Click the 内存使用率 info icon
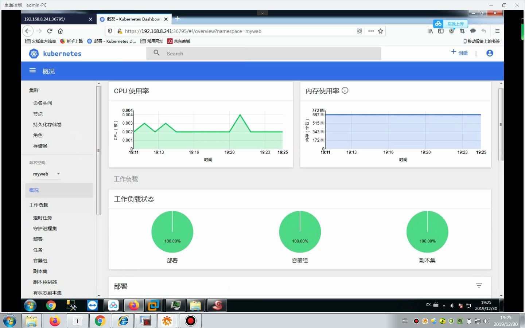This screenshot has width=525, height=328. [345, 90]
